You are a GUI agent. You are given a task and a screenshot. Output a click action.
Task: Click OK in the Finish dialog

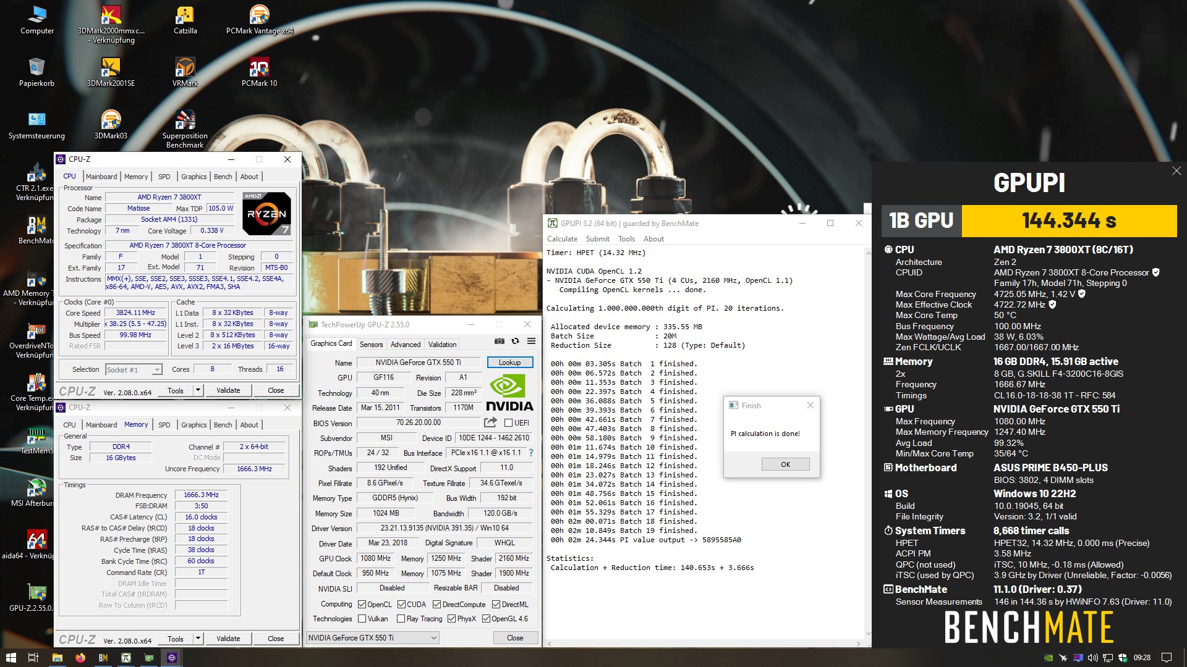click(785, 464)
